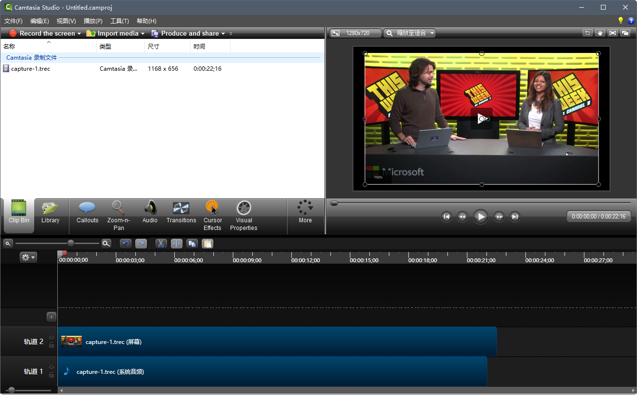Open the Zoom-n-Pan tool

pyautogui.click(x=118, y=216)
